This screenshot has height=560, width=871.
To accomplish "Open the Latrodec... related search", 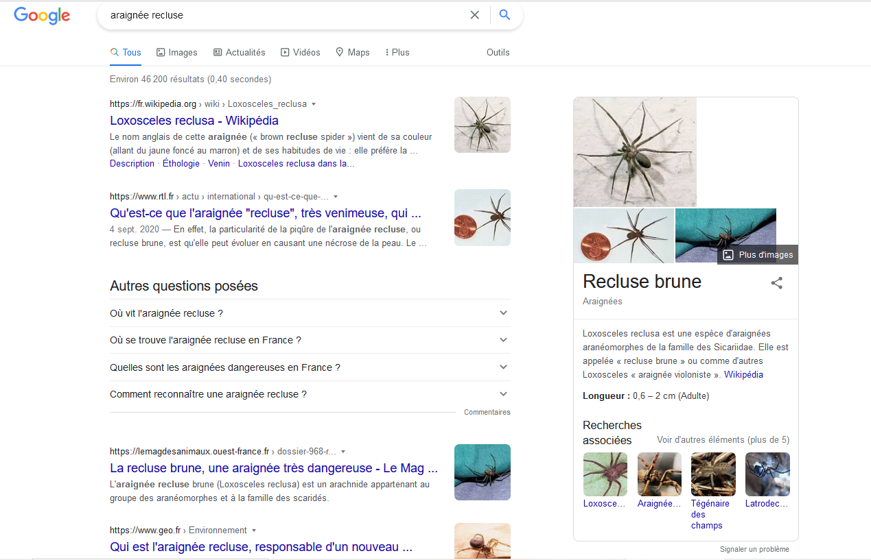I will coord(767,480).
